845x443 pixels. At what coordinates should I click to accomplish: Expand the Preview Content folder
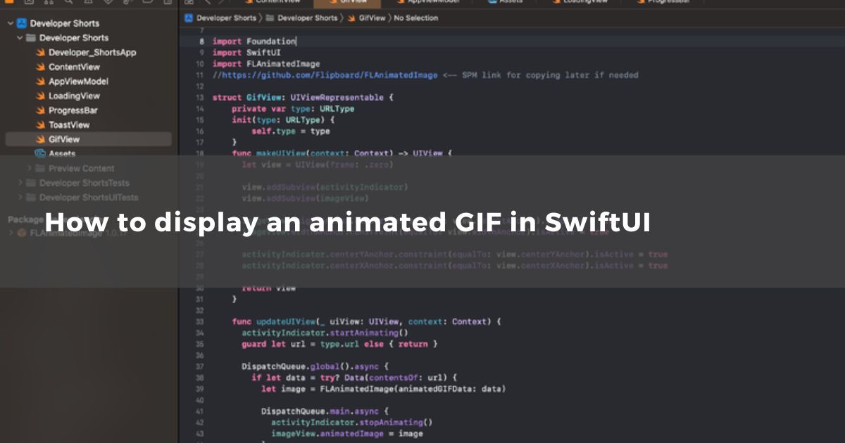pyautogui.click(x=30, y=169)
